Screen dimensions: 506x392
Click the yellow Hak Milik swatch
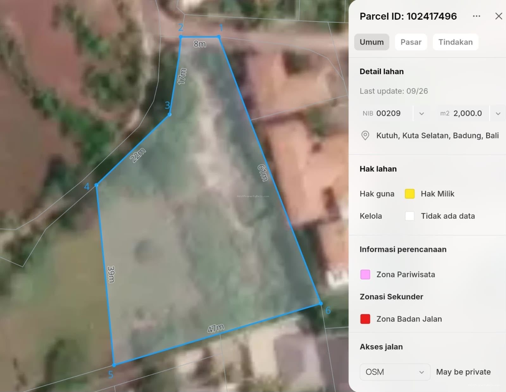[410, 194]
